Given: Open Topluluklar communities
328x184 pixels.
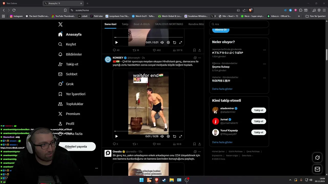Looking at the screenshot, I should coord(71,104).
